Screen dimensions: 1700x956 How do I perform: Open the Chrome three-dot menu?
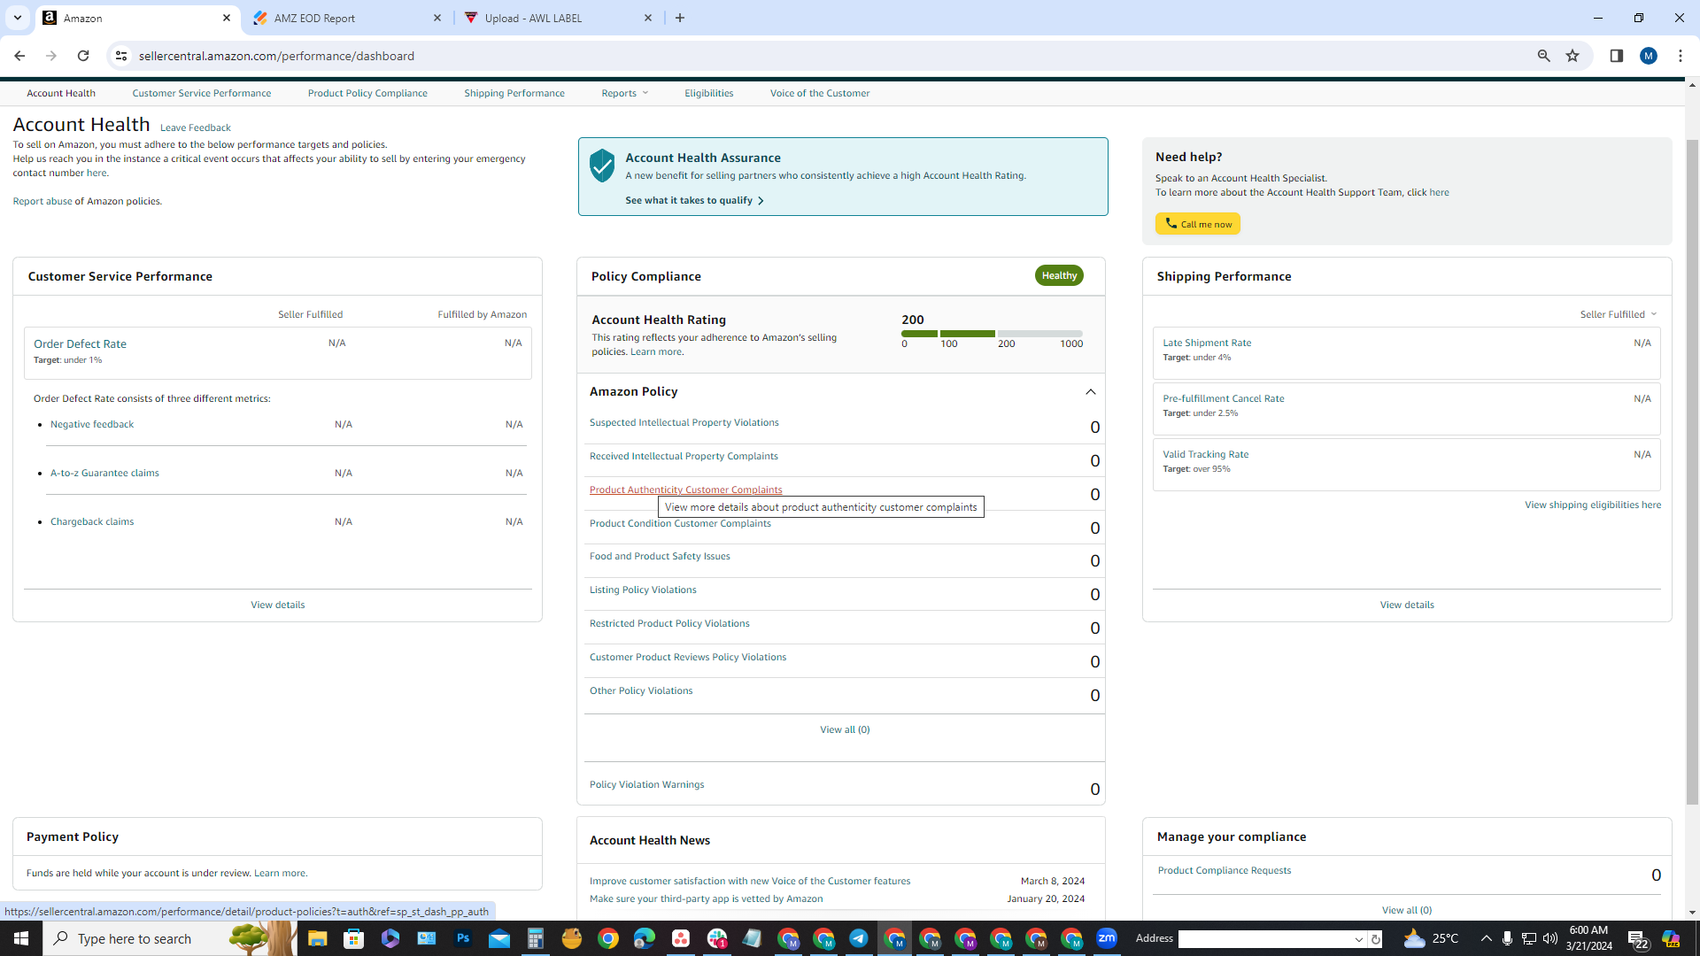[x=1680, y=56]
